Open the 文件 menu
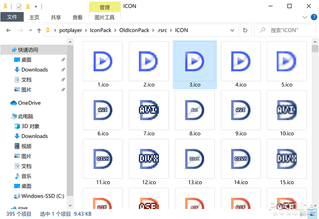This screenshot has width=319, height=219. pyautogui.click(x=12, y=17)
